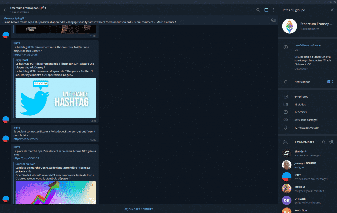
Task: Show the 17 fichiers list
Action: point(300,112)
